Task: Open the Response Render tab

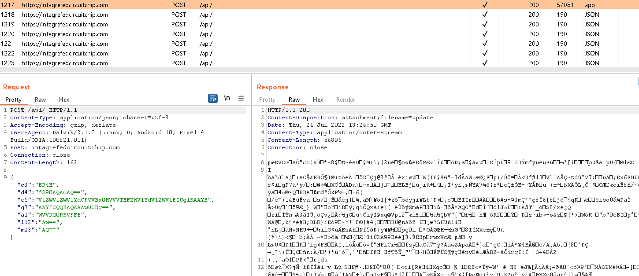Action: pos(346,100)
